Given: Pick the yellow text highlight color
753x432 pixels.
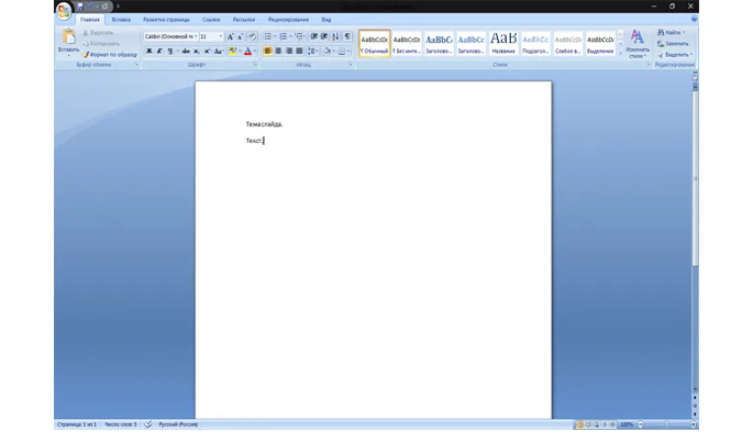Looking at the screenshot, I should pyautogui.click(x=232, y=51).
